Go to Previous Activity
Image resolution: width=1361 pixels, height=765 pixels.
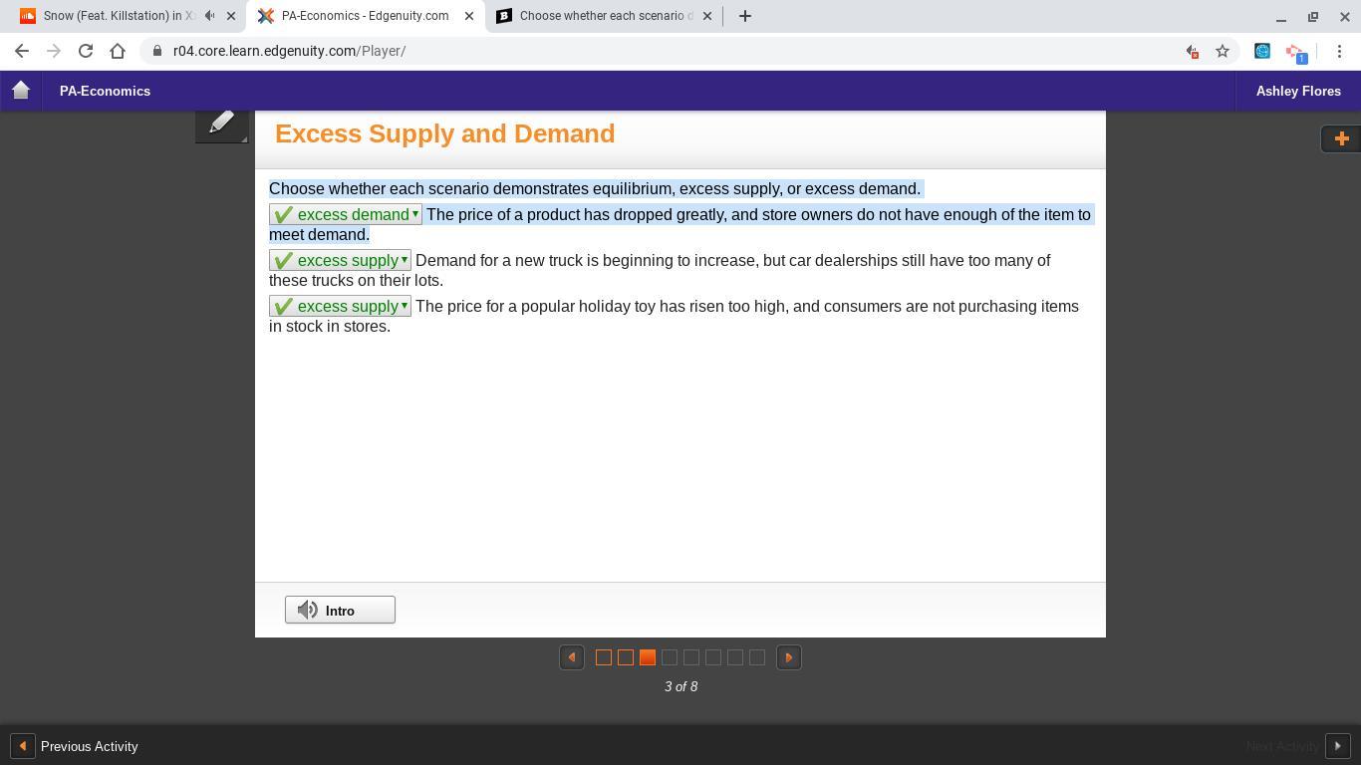coord(76,746)
